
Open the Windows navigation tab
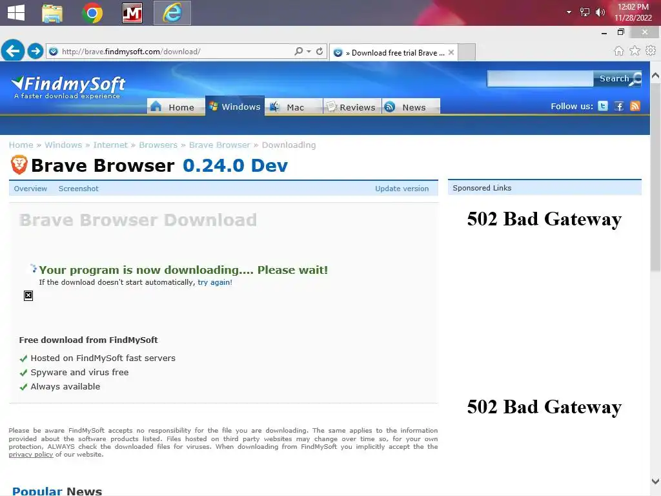235,107
